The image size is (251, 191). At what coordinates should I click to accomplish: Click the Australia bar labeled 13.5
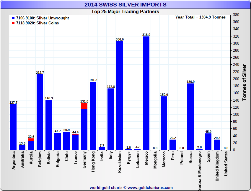(x=22, y=148)
